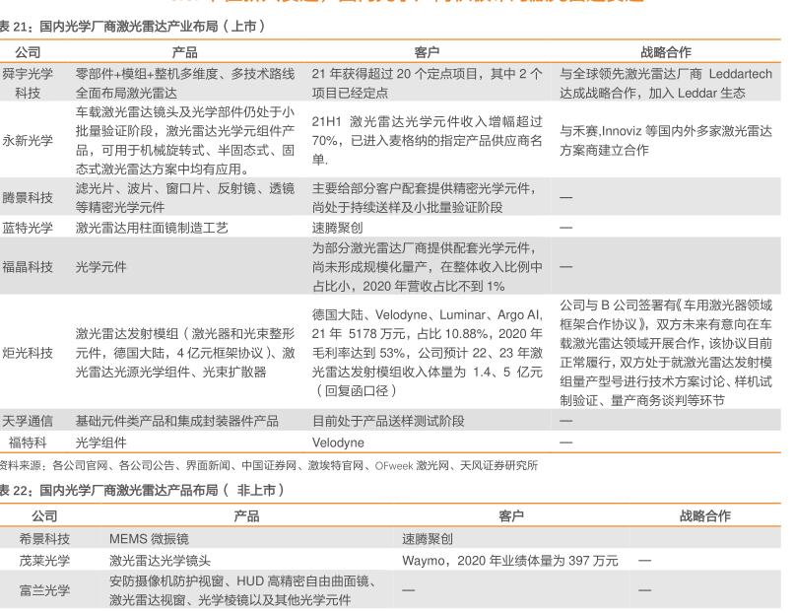The image size is (794, 613).
Task: Select the '永新光学' company cell
Action: [28, 140]
